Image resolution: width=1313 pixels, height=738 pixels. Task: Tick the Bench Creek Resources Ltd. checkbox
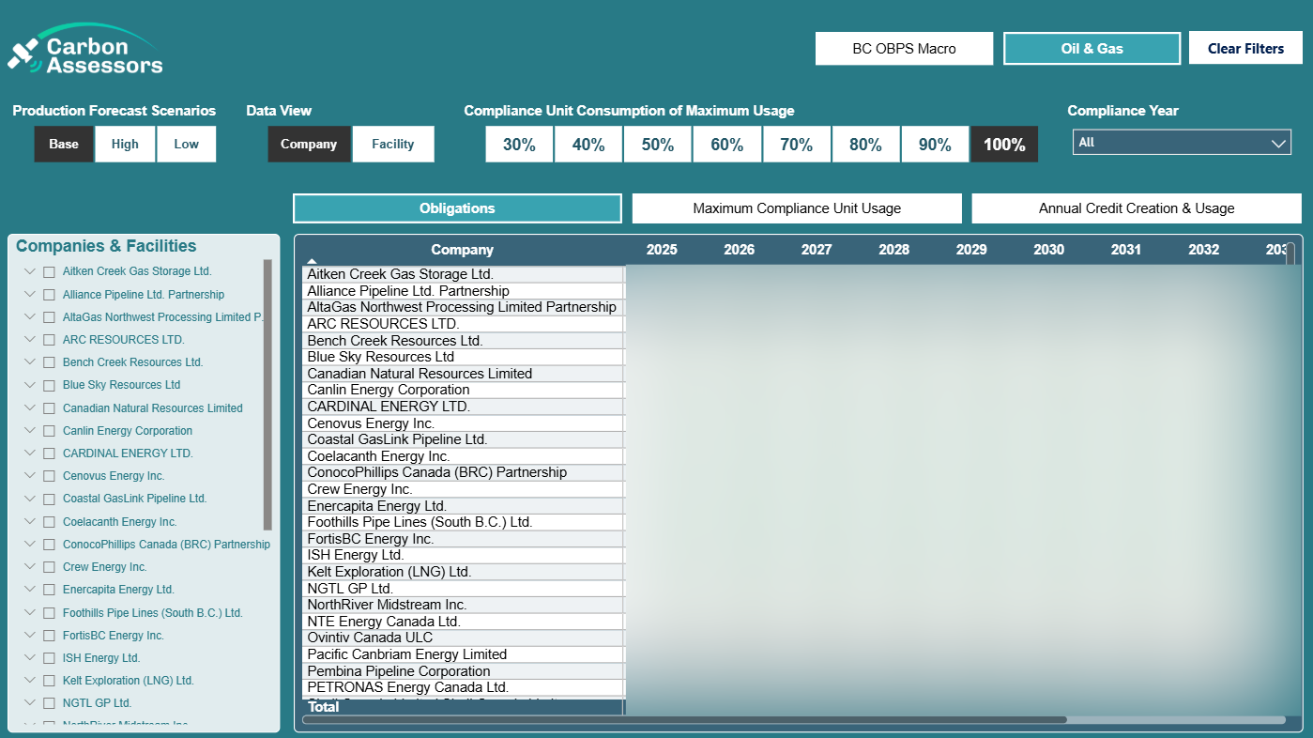tap(49, 362)
